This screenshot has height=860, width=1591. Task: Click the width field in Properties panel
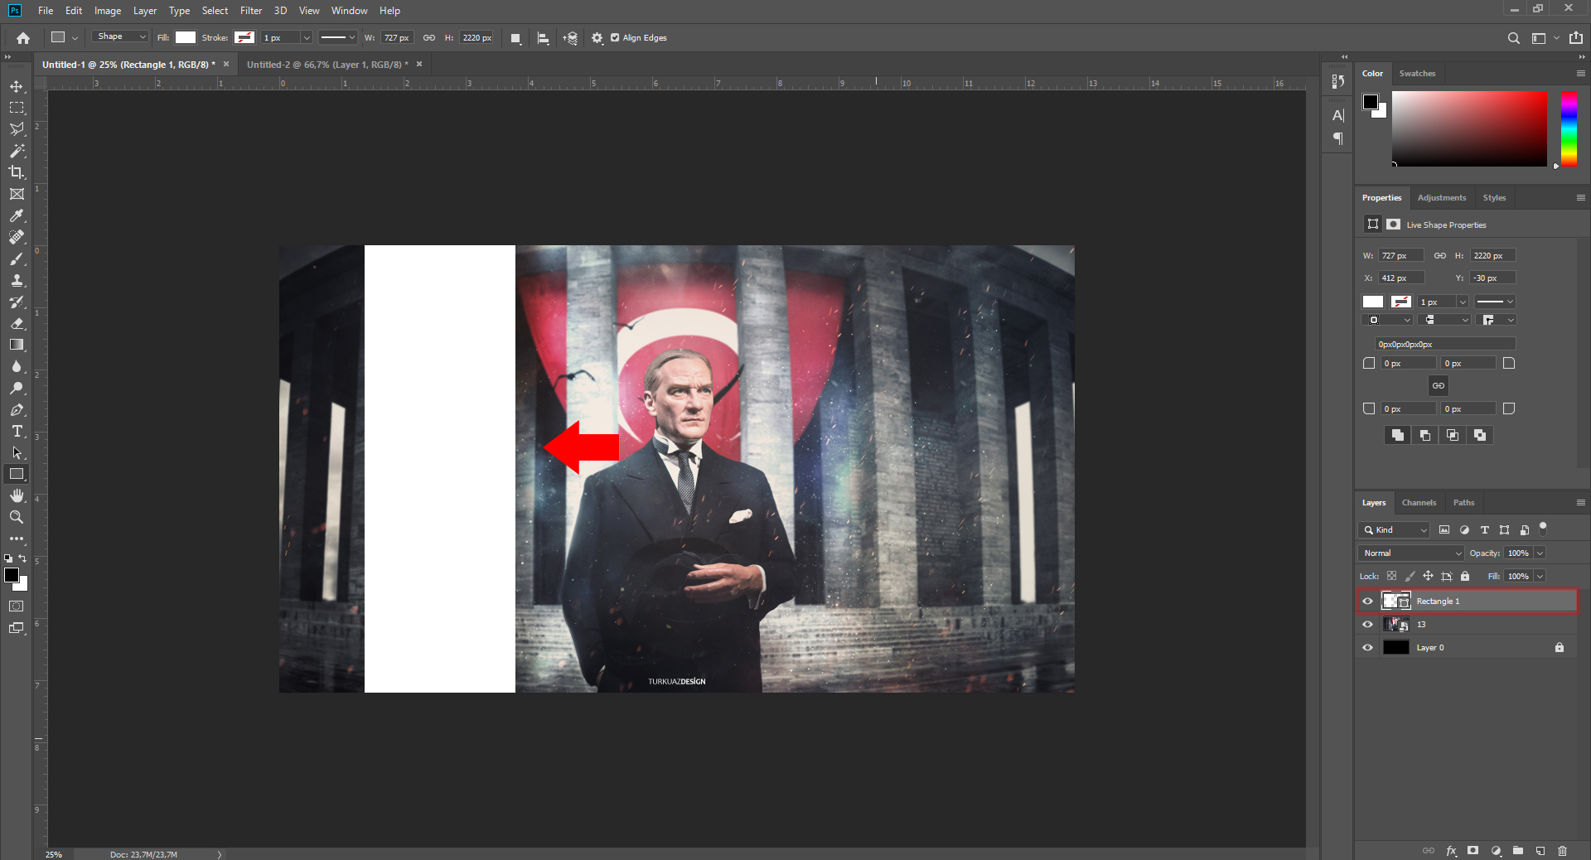[x=1400, y=256]
